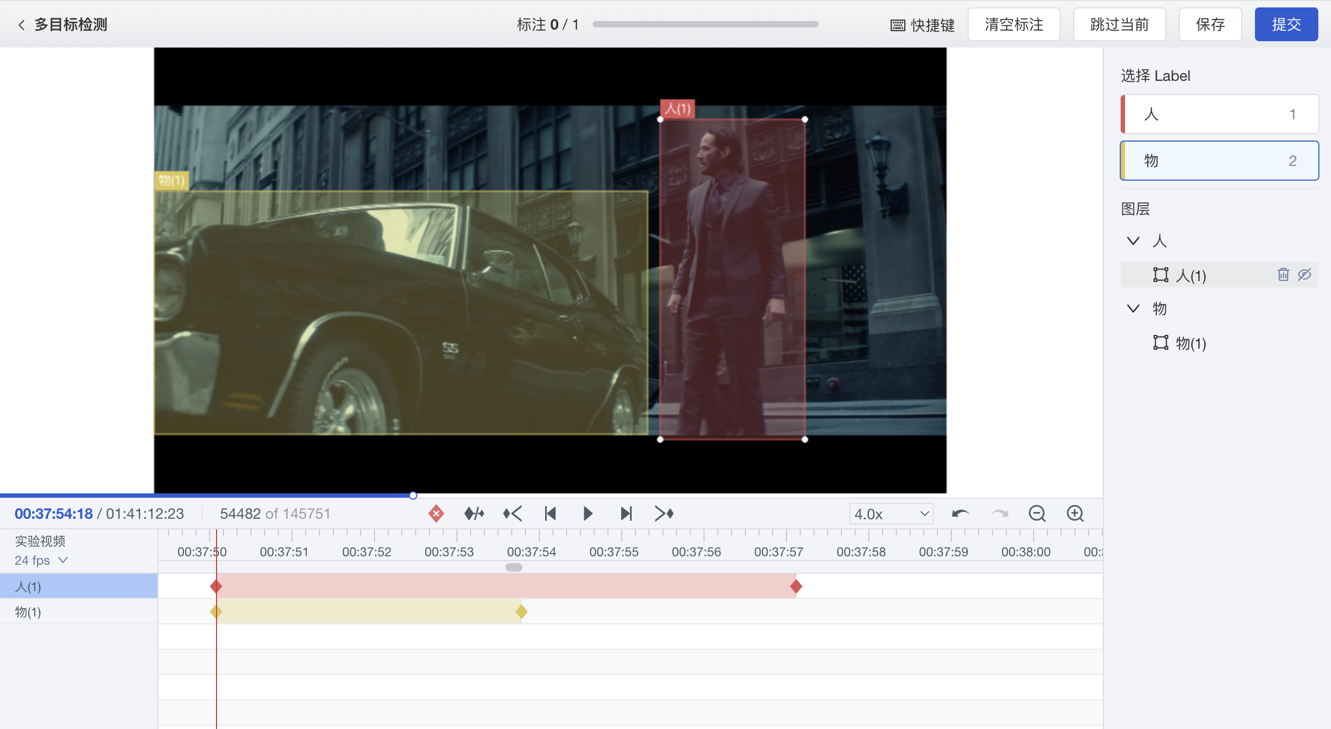Select the 物(1) layer item

point(1219,343)
